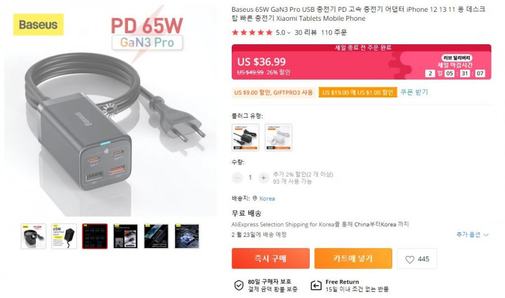Click the 즉시 구매 buy now button
This screenshot has height=298, width=505.
(270, 258)
